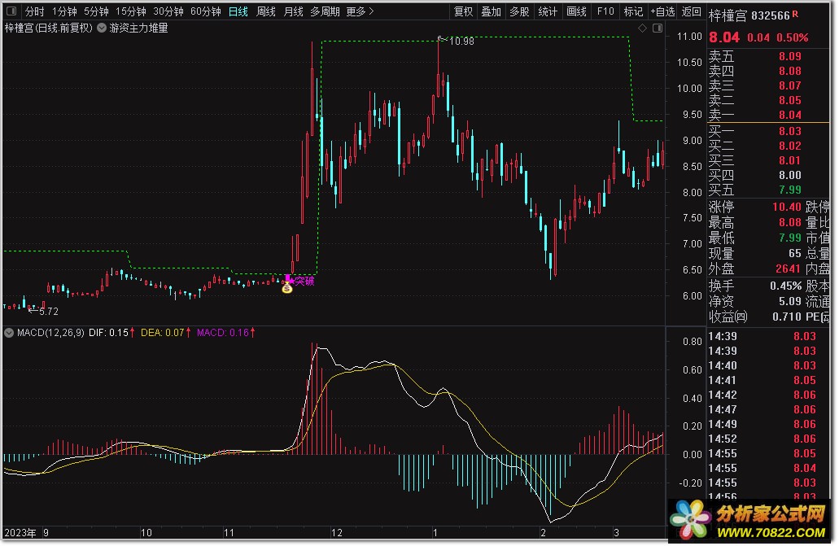Select the 30分钟 period

click(x=168, y=11)
